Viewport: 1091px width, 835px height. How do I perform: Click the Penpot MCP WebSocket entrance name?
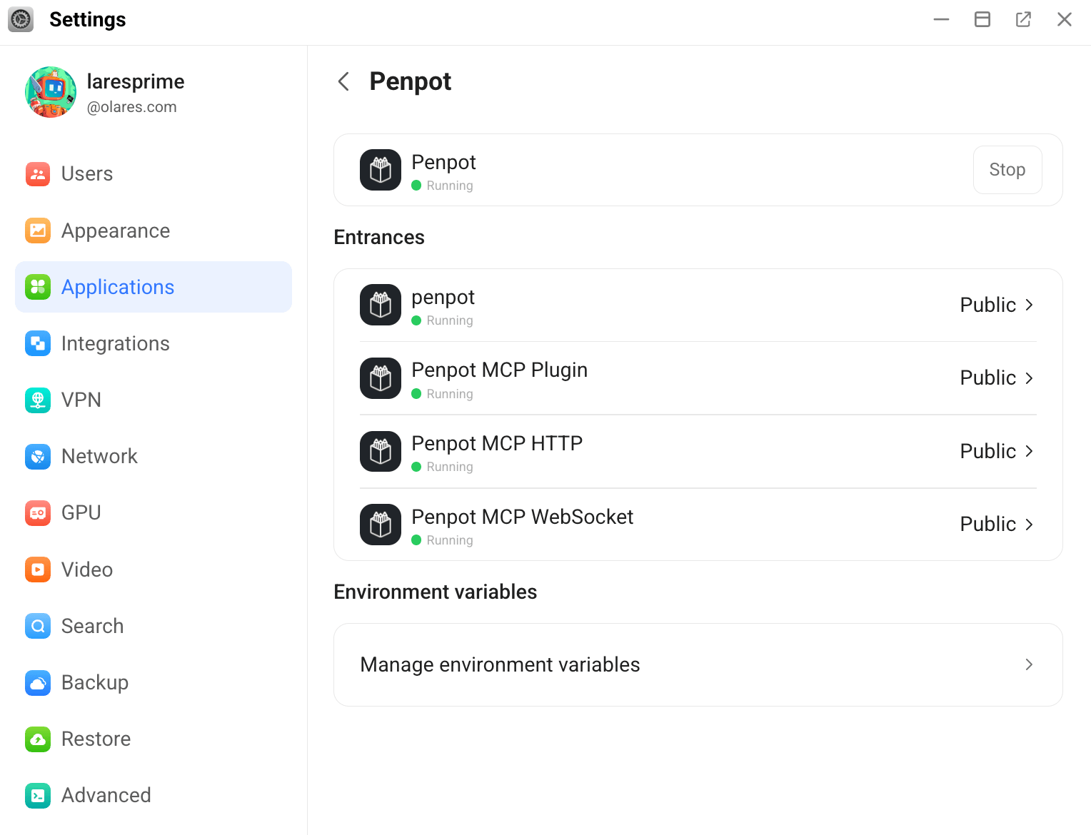[523, 517]
